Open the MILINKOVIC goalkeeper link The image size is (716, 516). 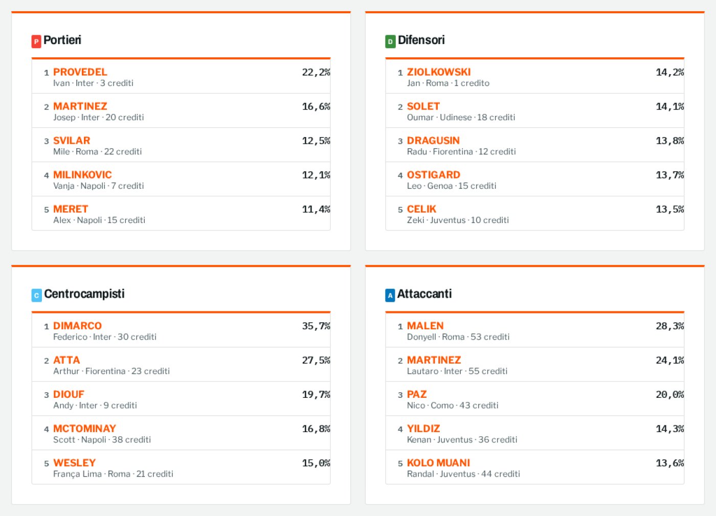(82, 175)
